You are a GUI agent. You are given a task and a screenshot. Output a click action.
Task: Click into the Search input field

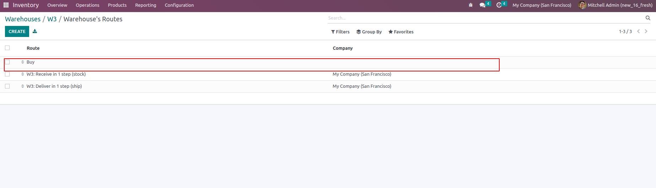click(x=485, y=18)
